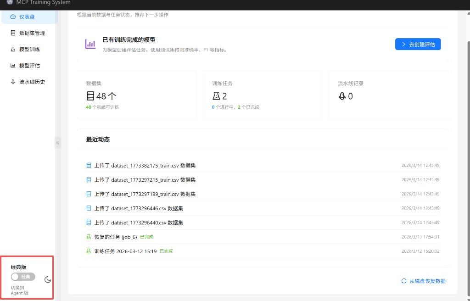Click the dataset icon for dataset_1773296440.csv row

point(89,223)
